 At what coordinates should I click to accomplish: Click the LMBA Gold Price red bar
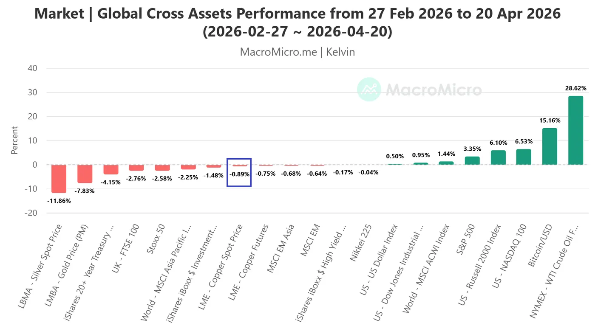point(85,174)
